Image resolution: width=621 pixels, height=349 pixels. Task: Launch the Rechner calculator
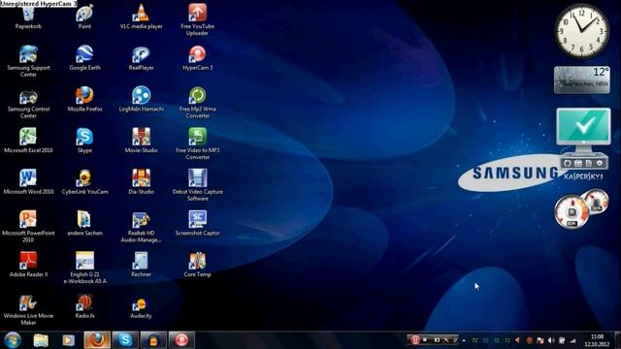click(141, 265)
